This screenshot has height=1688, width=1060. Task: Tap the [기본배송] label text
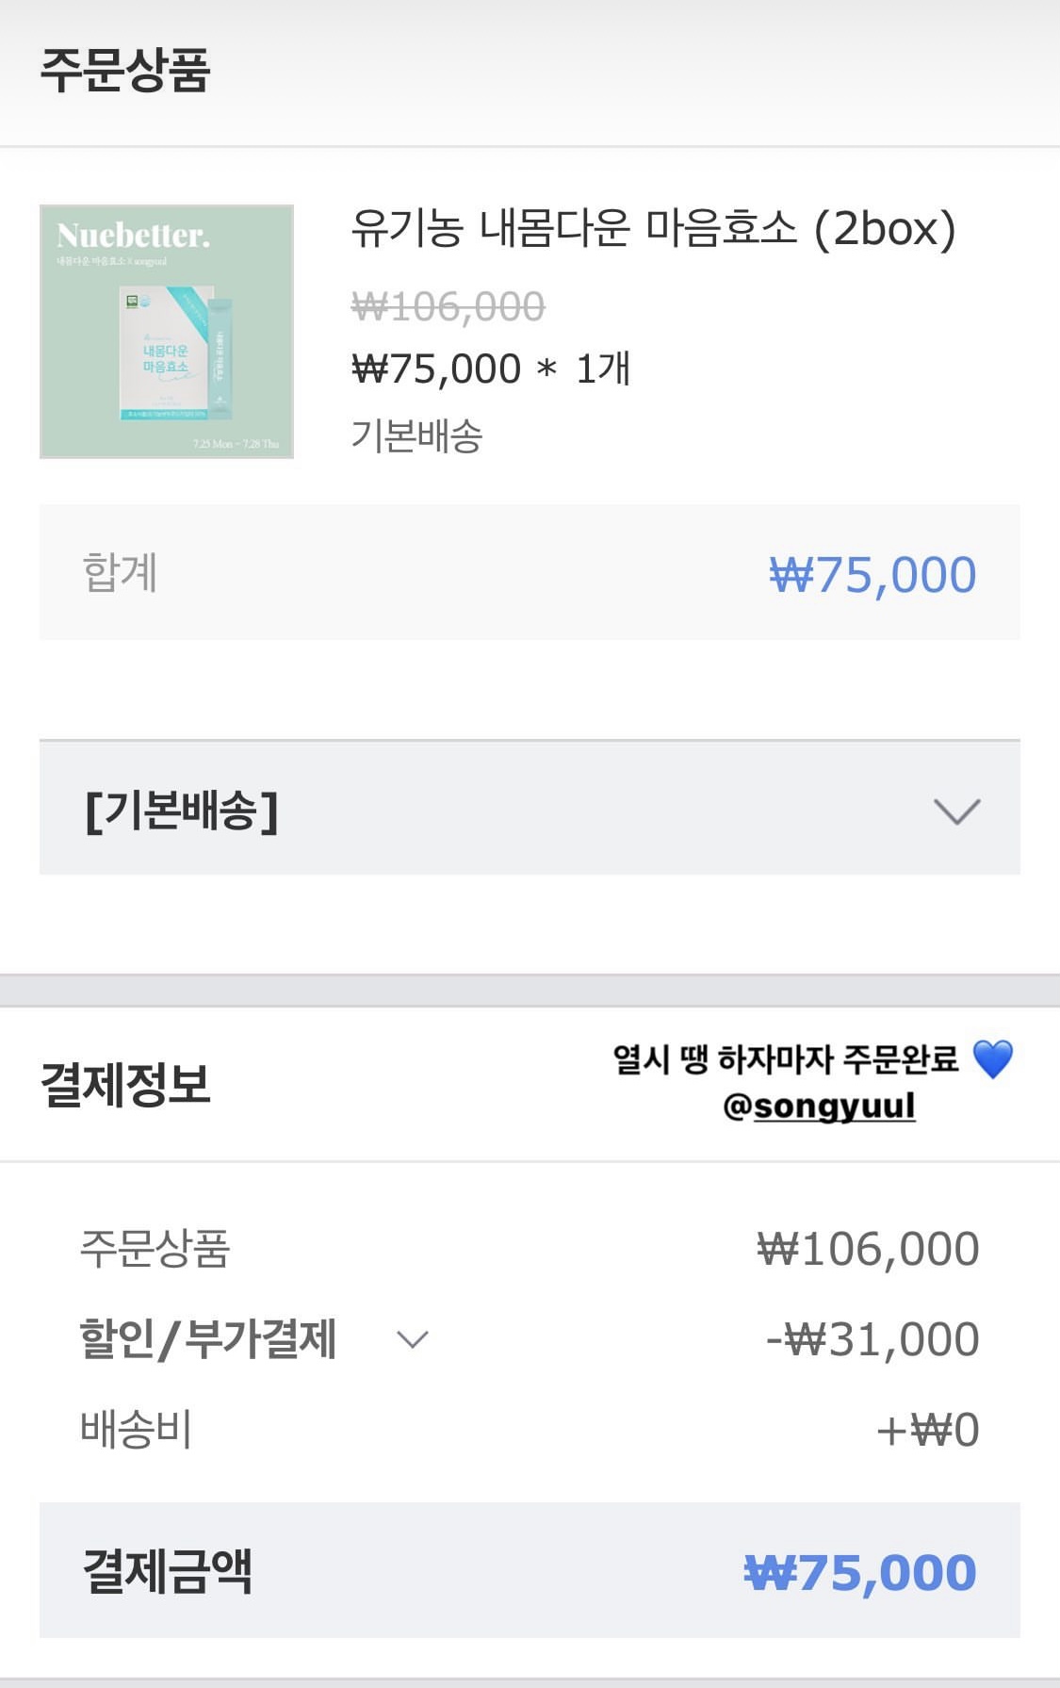[x=181, y=811]
